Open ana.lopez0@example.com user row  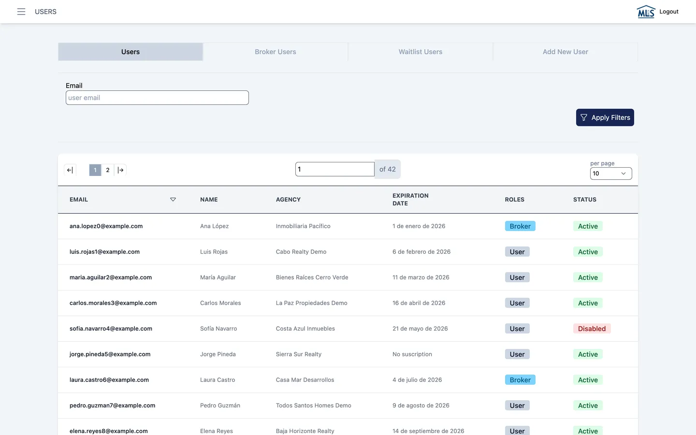(348, 226)
